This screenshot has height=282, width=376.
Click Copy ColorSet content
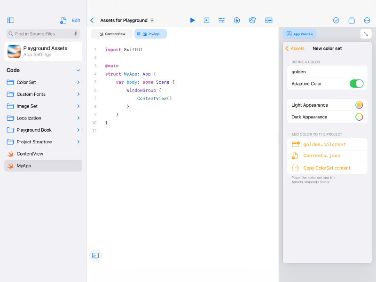tap(326, 168)
